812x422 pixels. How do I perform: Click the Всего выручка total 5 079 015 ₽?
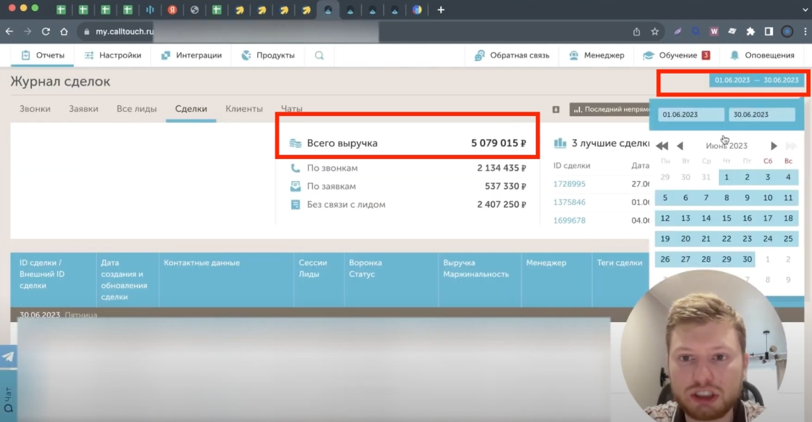click(x=408, y=143)
